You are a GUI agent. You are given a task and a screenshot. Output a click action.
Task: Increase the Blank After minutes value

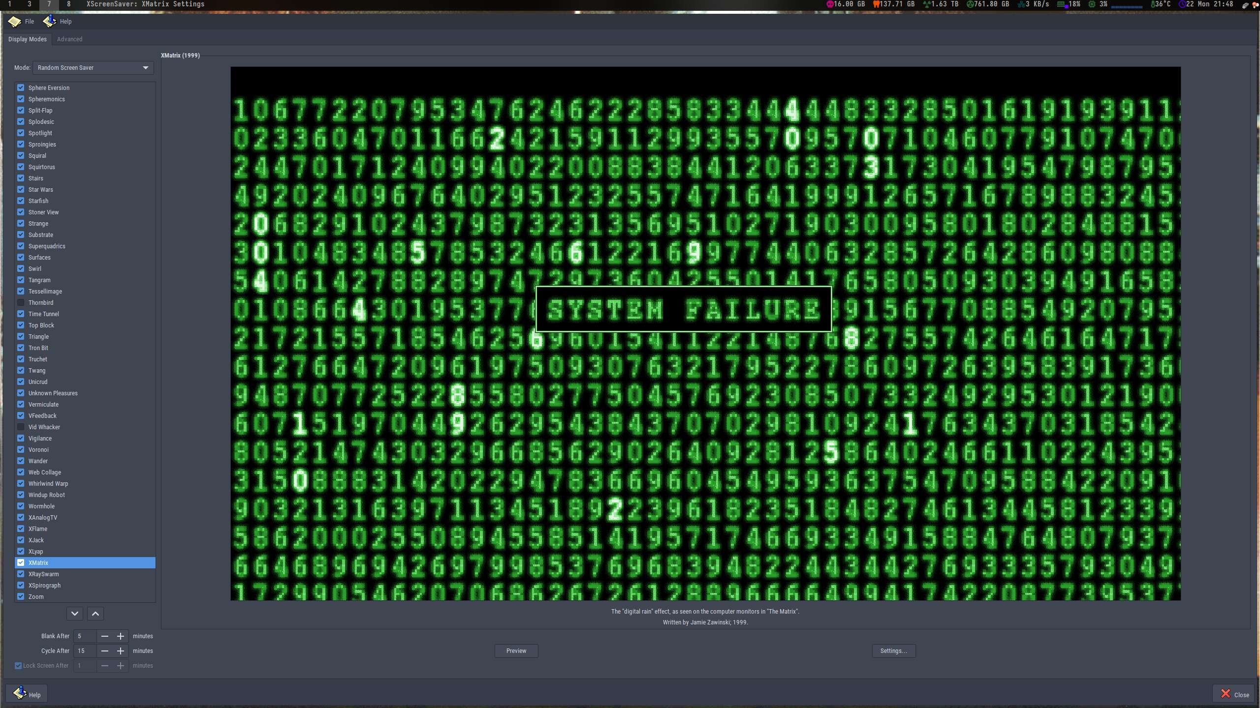tap(121, 636)
